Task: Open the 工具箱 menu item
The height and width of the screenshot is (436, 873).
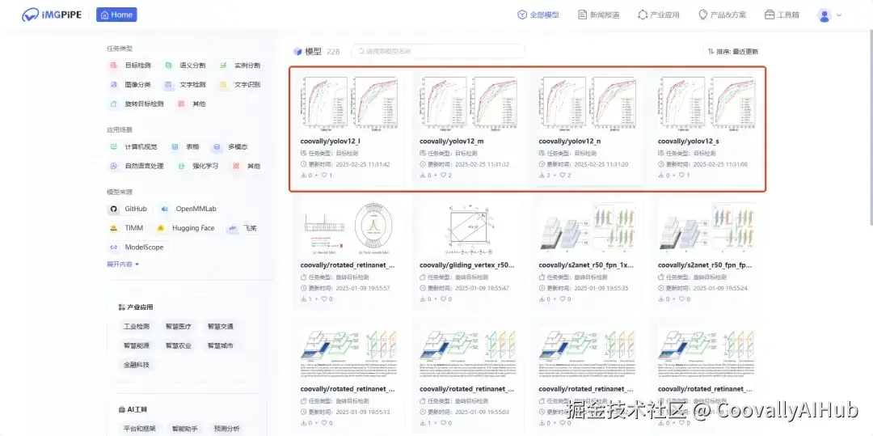Action: click(x=782, y=15)
